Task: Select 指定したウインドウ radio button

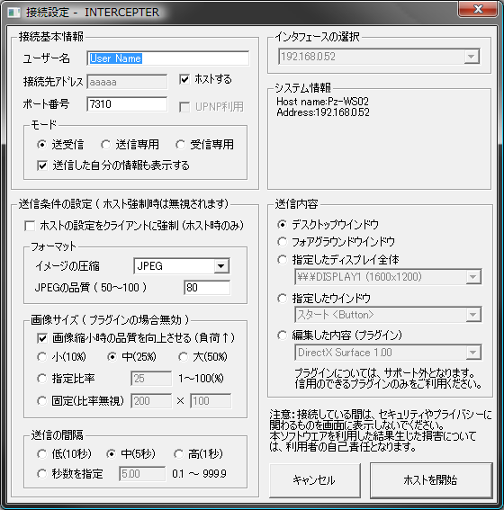Action: coord(282,299)
